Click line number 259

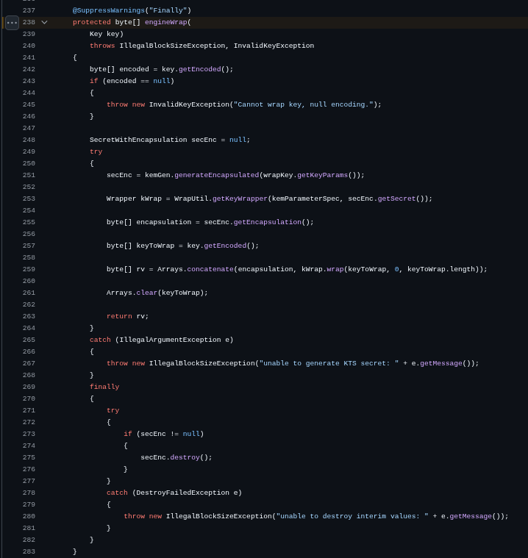(29, 269)
